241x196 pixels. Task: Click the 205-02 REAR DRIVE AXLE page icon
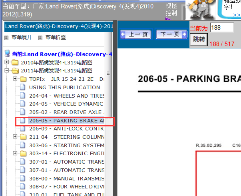[x=23, y=112]
